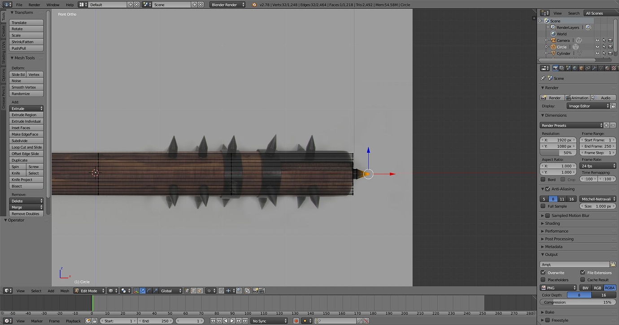Screen dimensions: 619x325
Task: Enable the Cache Result checkbox
Action: tap(583, 280)
